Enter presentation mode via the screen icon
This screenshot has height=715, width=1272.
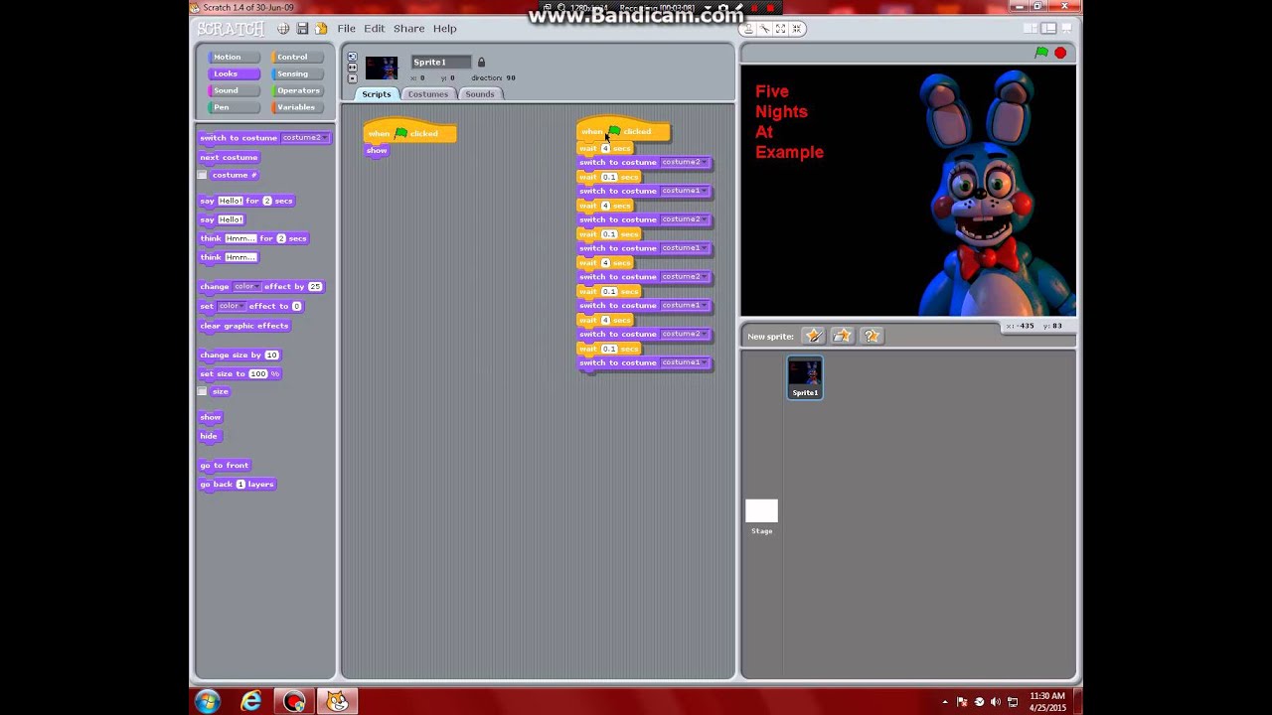pos(1065,29)
